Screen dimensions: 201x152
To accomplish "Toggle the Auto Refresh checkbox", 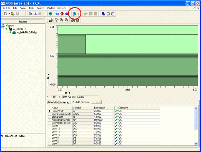I will point(73,102).
